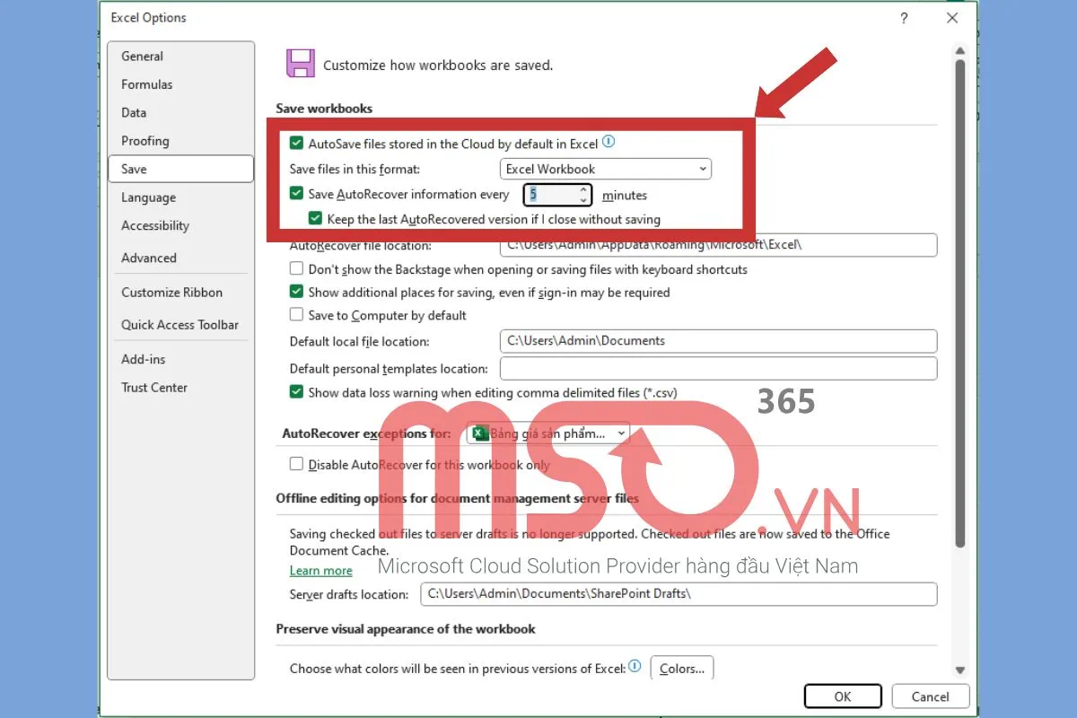The image size is (1077, 718).
Task: Click AutoRecover minutes spinner up arrow
Action: (x=584, y=189)
